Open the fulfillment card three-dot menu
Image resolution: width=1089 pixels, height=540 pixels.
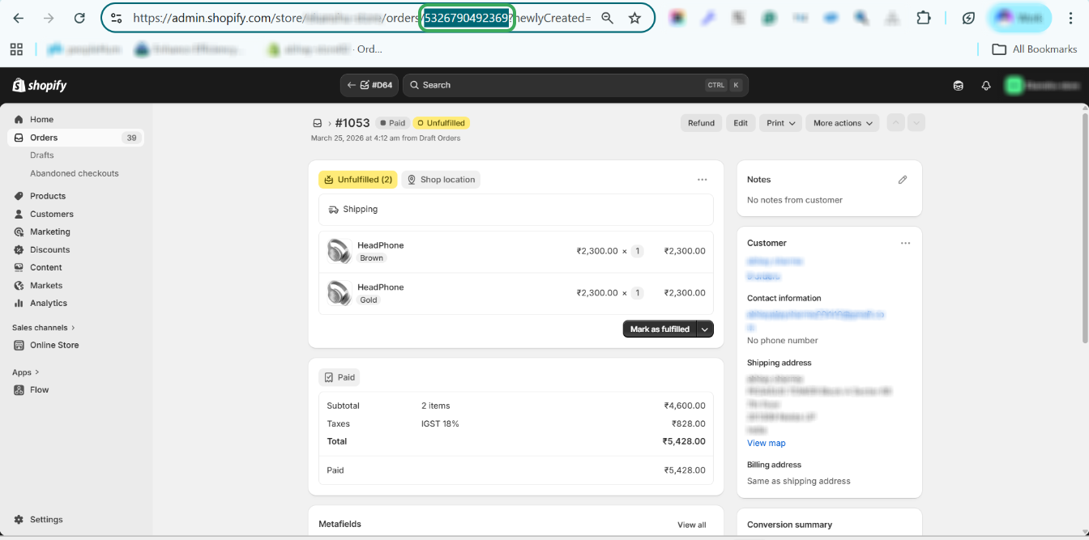703,180
